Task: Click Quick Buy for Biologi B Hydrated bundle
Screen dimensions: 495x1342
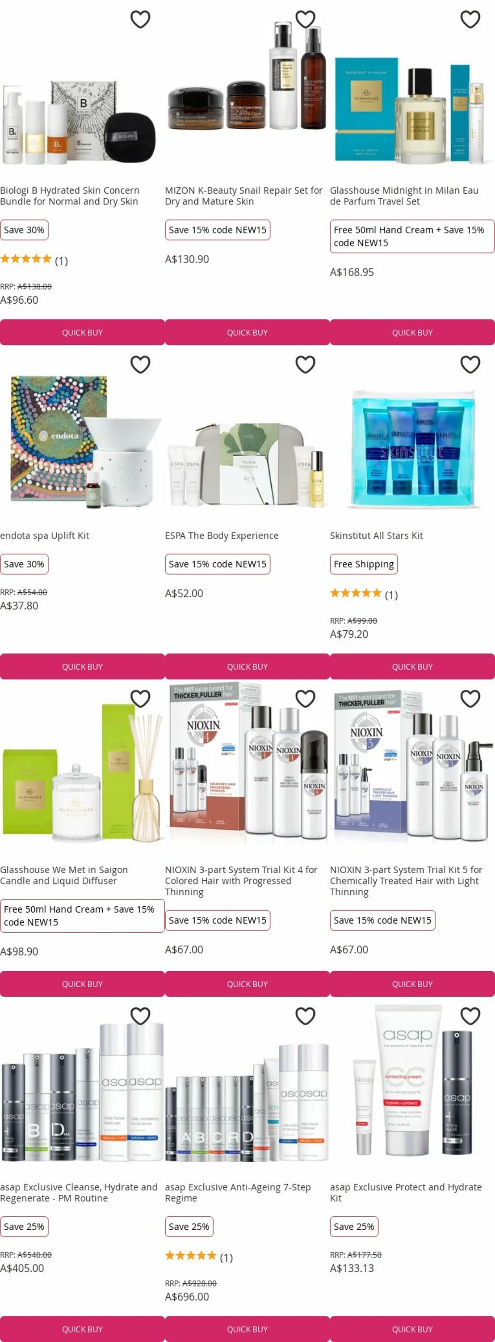Action: [82, 332]
